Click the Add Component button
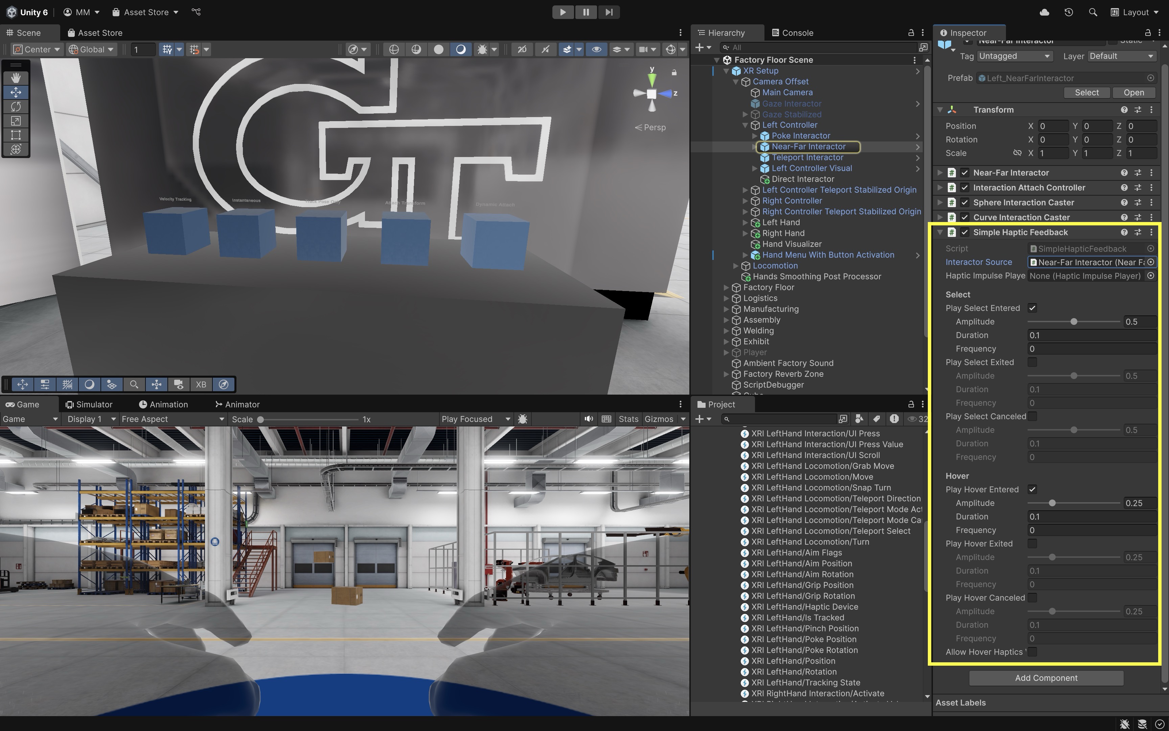Screen dimensions: 1169x731 (x=1046, y=678)
